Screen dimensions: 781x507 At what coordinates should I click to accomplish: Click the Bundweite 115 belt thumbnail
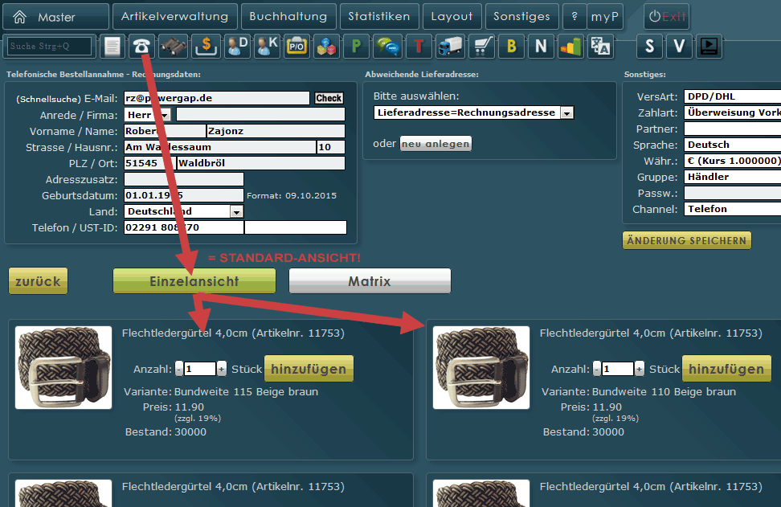[x=63, y=367]
